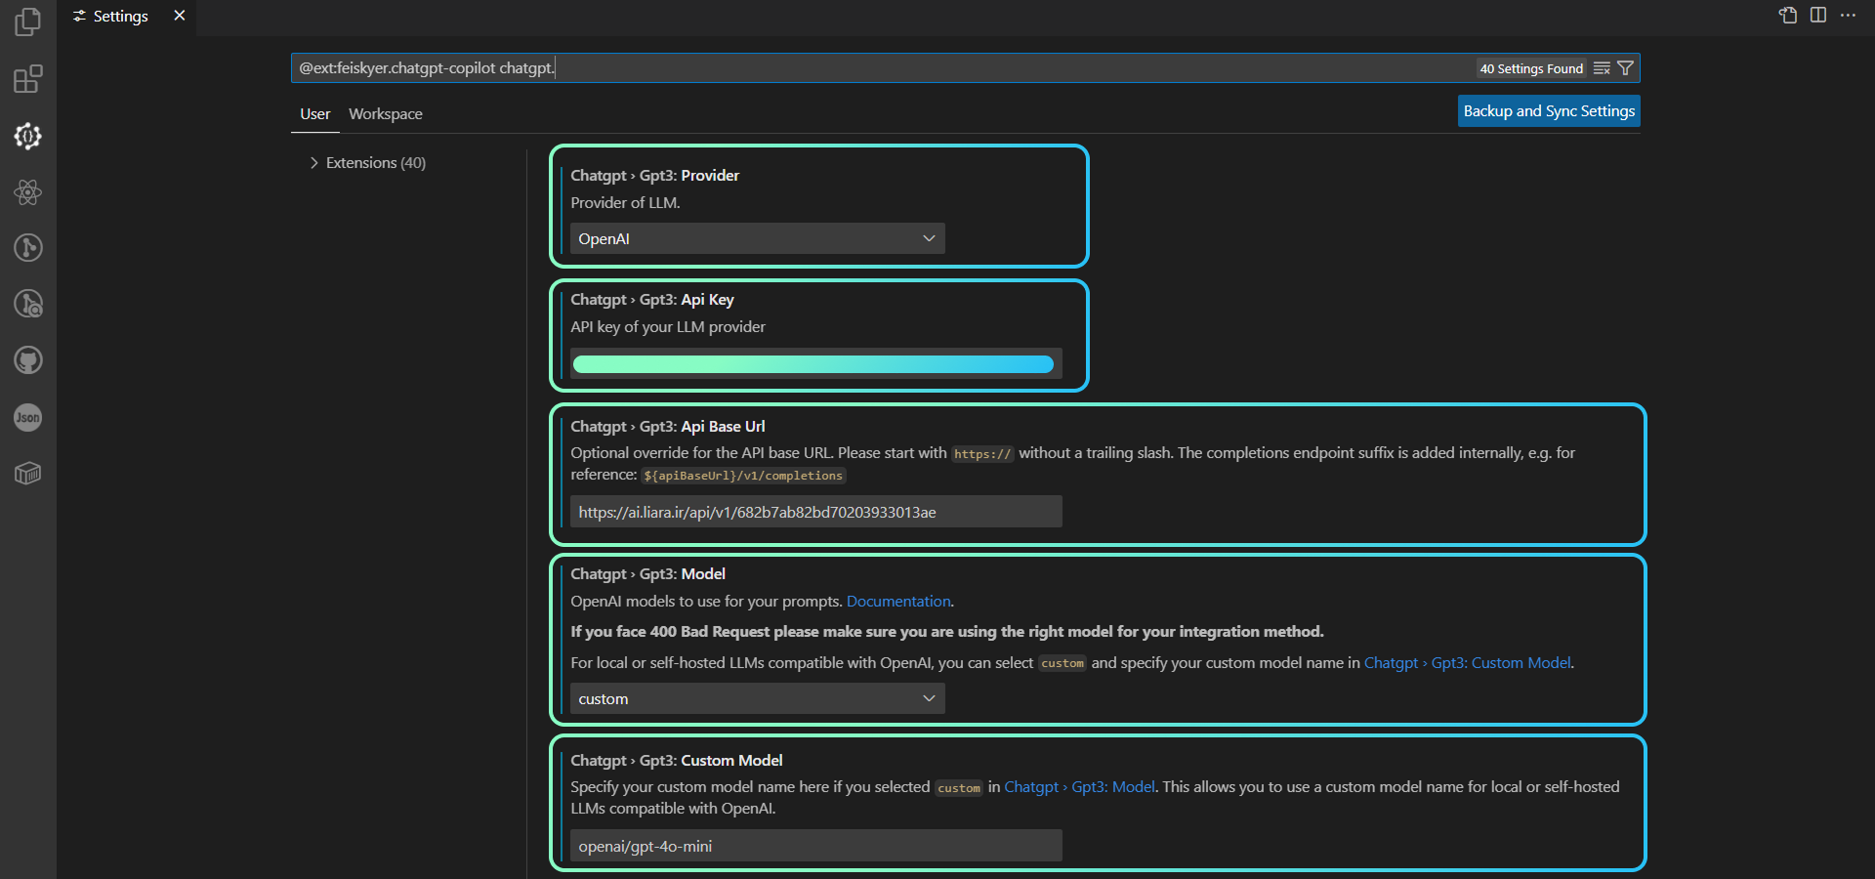Screen dimensions: 1875x879
Task: Follow the 'Chatgpt › Gpt3: Model' link
Action: (x=1079, y=787)
